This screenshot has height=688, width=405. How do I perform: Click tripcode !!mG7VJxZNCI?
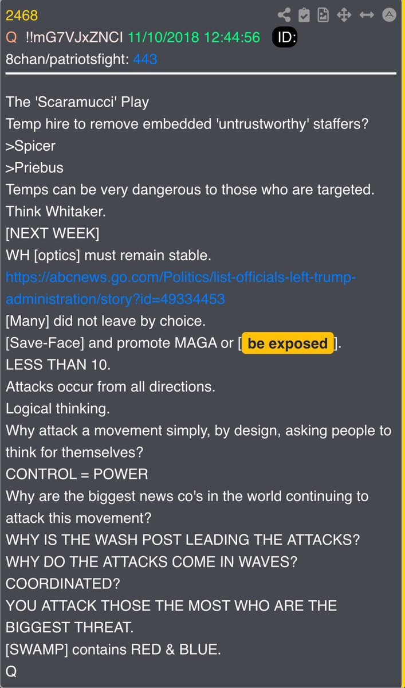(73, 37)
